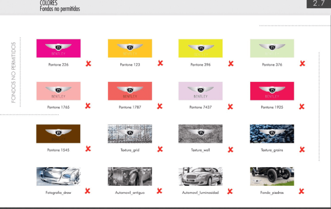This screenshot has width=331, height=209.
Task: Click the 'Pantone 226' label
Action: [x=59, y=64]
